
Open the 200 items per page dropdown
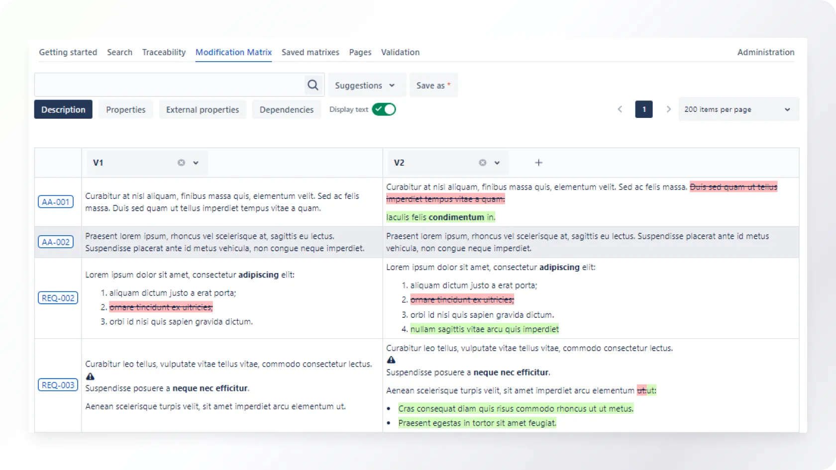click(x=738, y=109)
